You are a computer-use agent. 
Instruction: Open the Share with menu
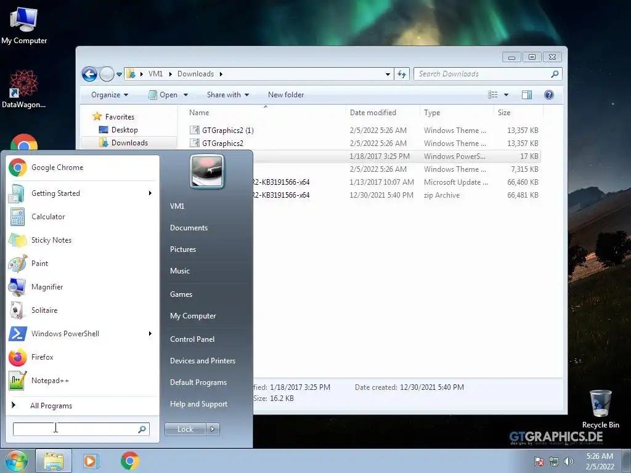[228, 95]
